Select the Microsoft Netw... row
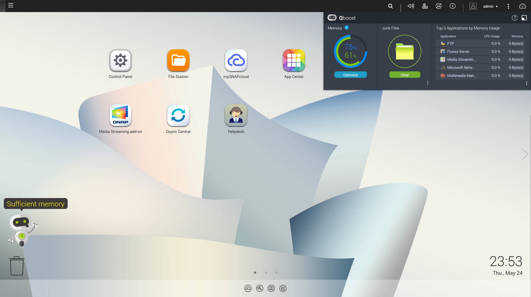The height and width of the screenshot is (297, 531). 480,68
